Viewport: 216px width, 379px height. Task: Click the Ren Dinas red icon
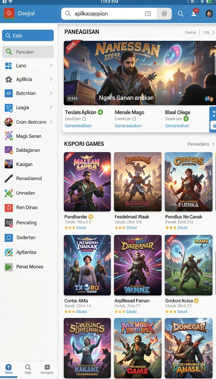(x=9, y=208)
